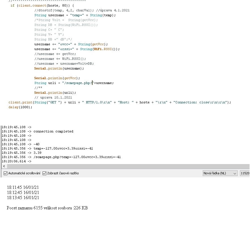Viewport: 251px width, 227px height.
Task: Click the String username = "temp=" line
Action: click(75, 15)
